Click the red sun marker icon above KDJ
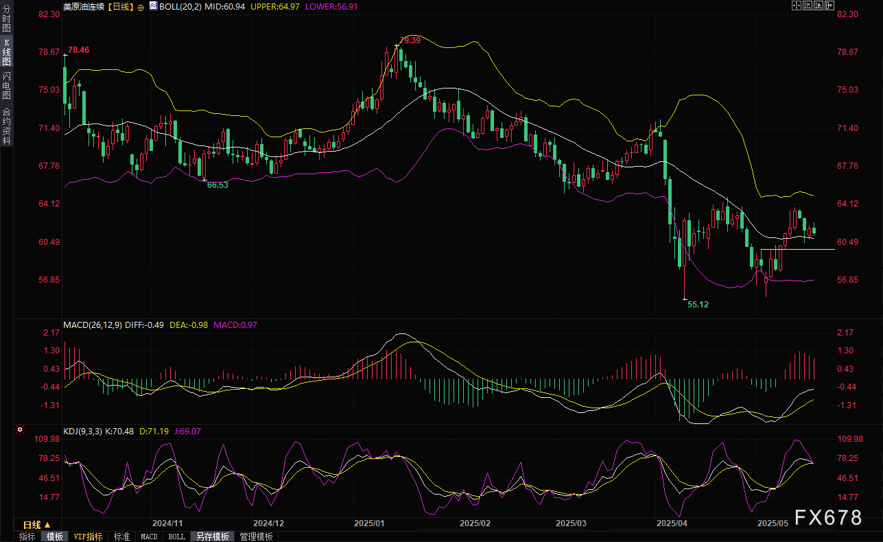The height and width of the screenshot is (542, 883). 20,431
